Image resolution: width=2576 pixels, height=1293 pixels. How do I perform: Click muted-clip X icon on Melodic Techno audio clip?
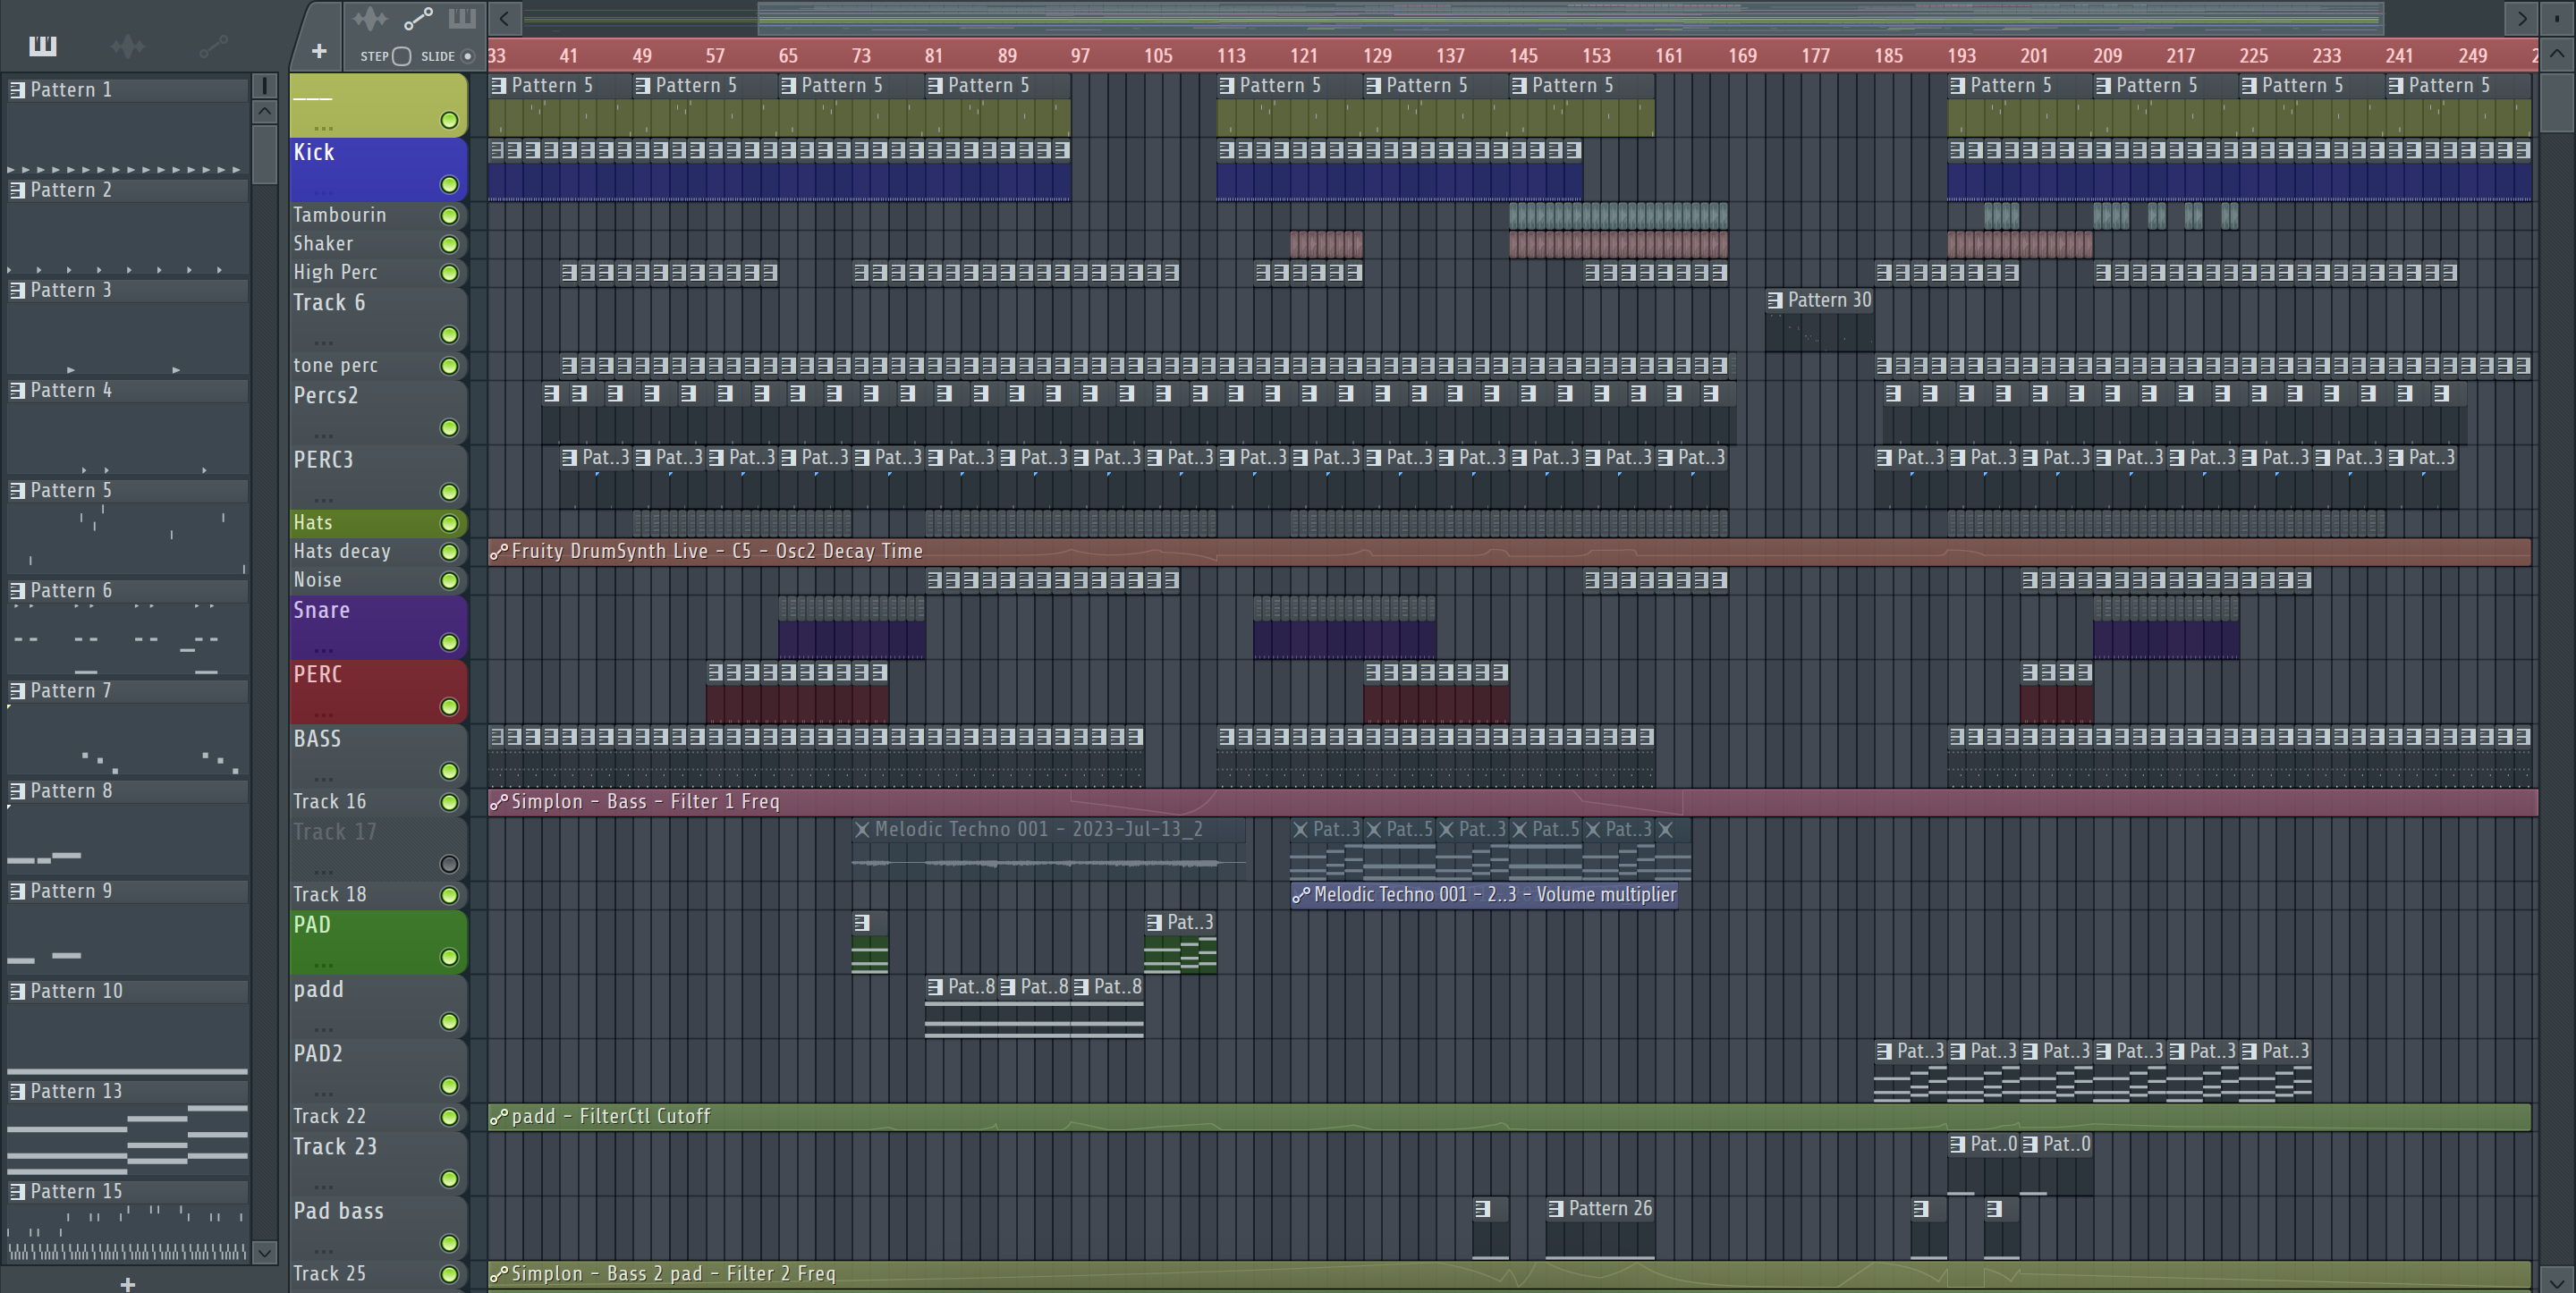coord(862,829)
